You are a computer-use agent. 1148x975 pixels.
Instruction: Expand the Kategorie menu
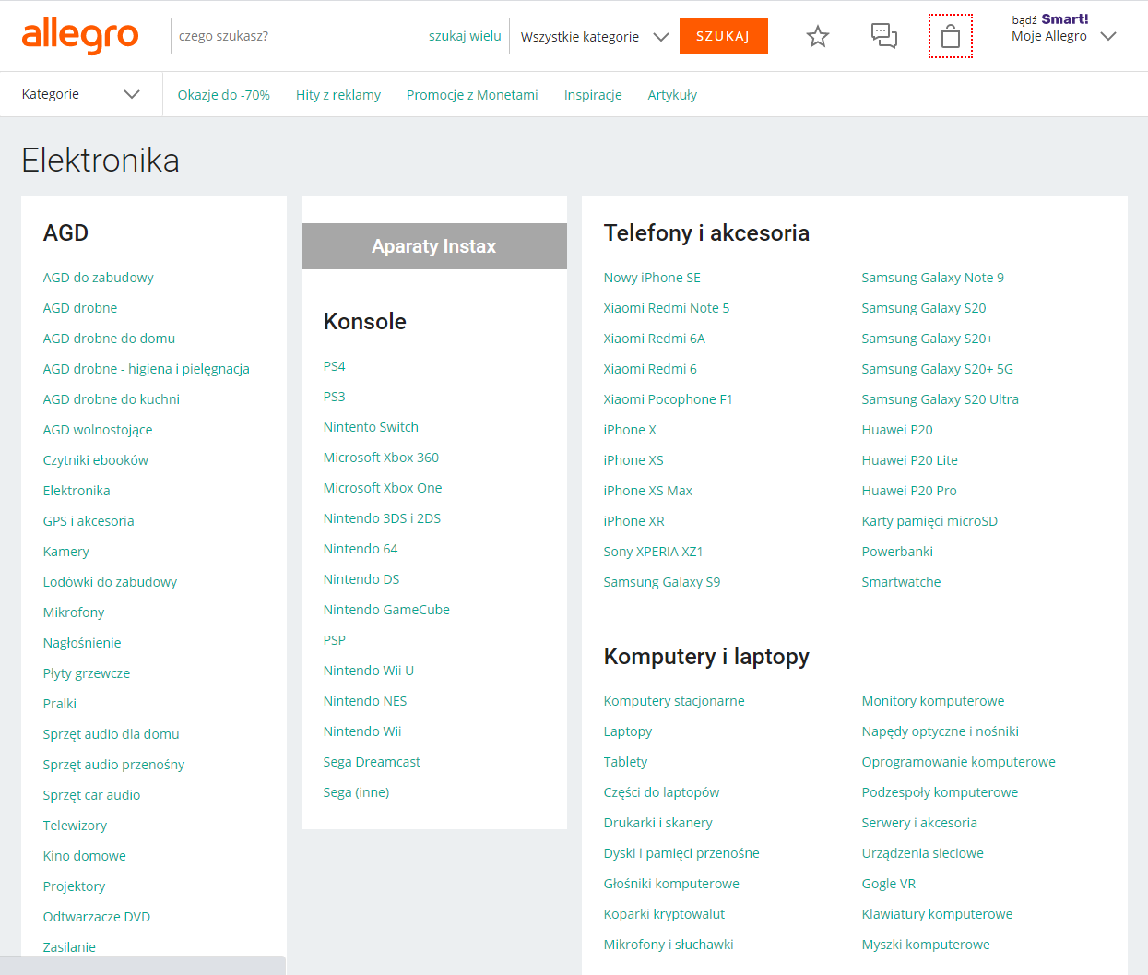(81, 94)
